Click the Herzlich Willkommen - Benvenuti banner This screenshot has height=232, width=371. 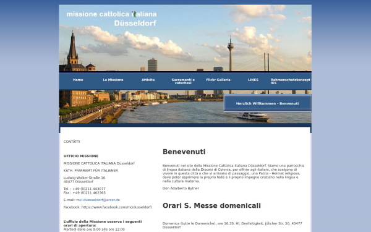267,103
